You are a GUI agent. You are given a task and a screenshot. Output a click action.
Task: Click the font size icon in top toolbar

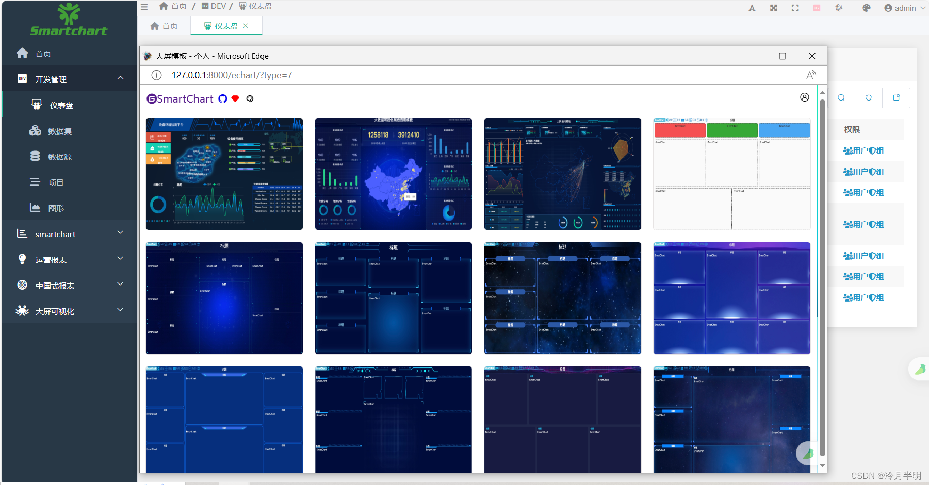click(752, 8)
